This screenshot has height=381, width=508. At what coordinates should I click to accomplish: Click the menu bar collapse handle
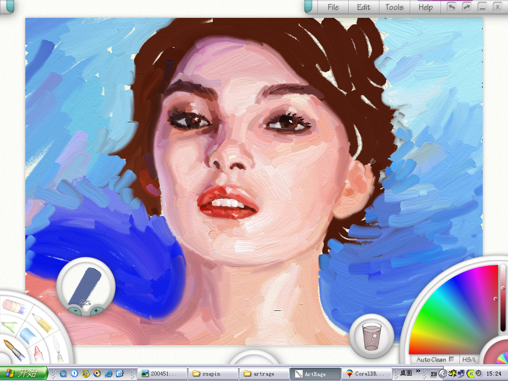click(309, 6)
